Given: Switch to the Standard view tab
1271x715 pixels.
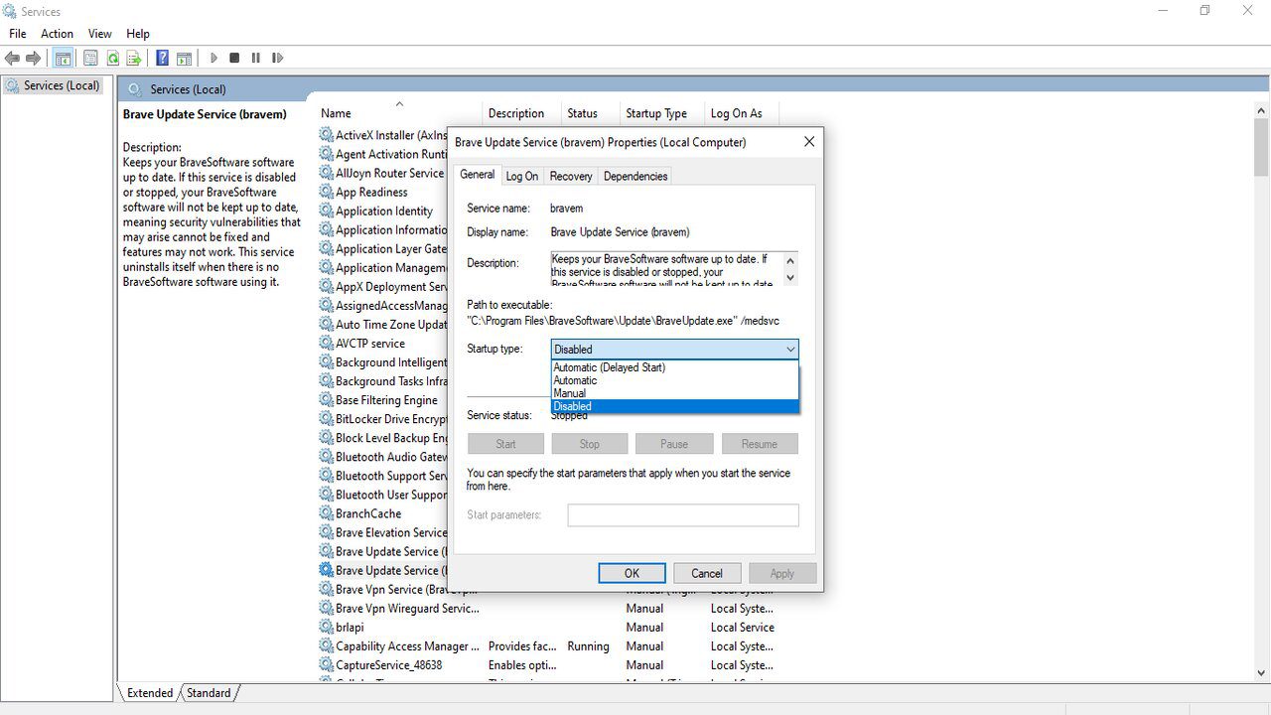Looking at the screenshot, I should pyautogui.click(x=209, y=693).
